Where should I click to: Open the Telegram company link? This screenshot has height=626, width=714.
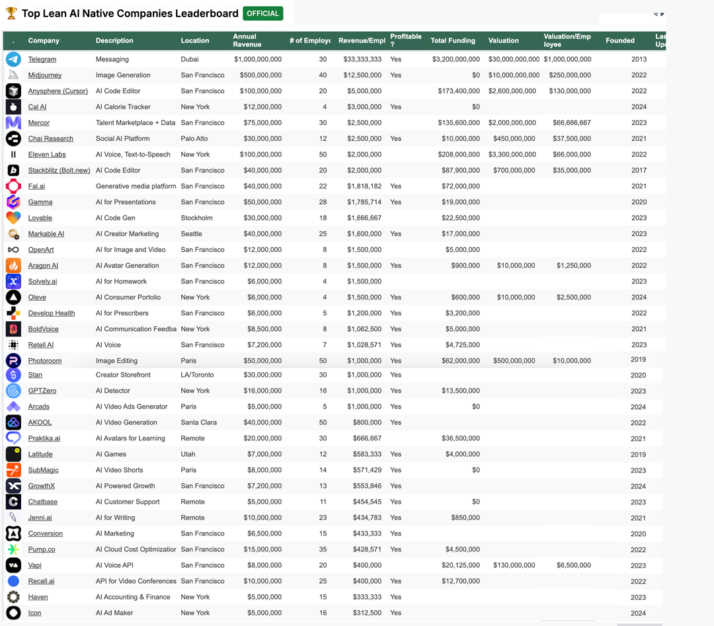tap(42, 59)
